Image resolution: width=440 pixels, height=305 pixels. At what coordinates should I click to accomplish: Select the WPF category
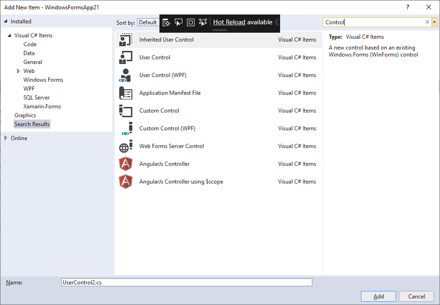pos(29,89)
